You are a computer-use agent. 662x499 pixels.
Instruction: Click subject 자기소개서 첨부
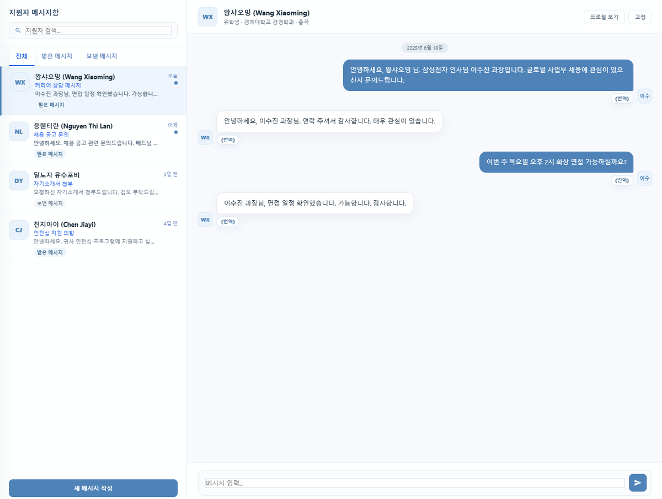pos(53,184)
